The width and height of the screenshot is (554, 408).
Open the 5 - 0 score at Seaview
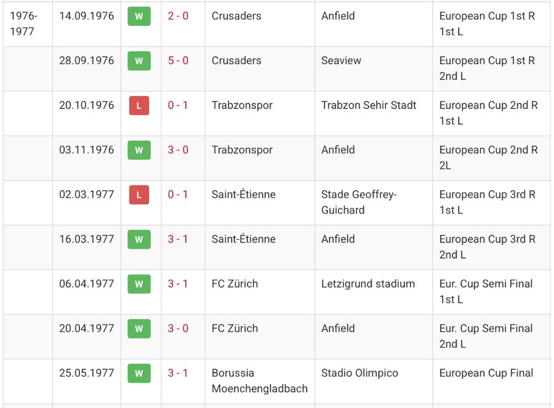[x=178, y=60]
